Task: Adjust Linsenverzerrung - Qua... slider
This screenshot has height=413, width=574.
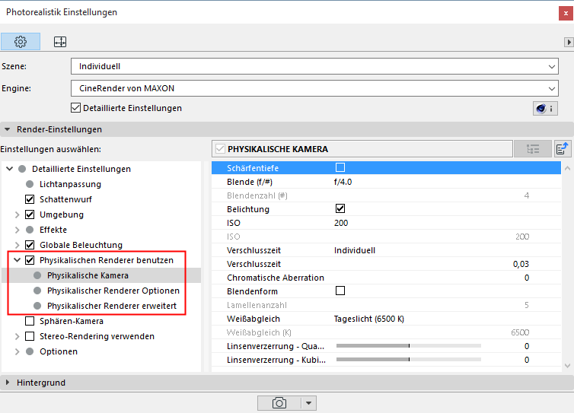Action: 409,346
